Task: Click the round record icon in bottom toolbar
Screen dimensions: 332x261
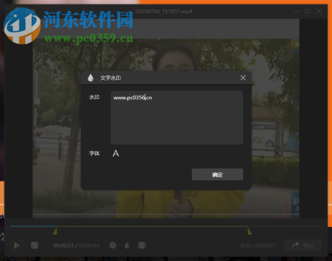Action: [x=113, y=245]
